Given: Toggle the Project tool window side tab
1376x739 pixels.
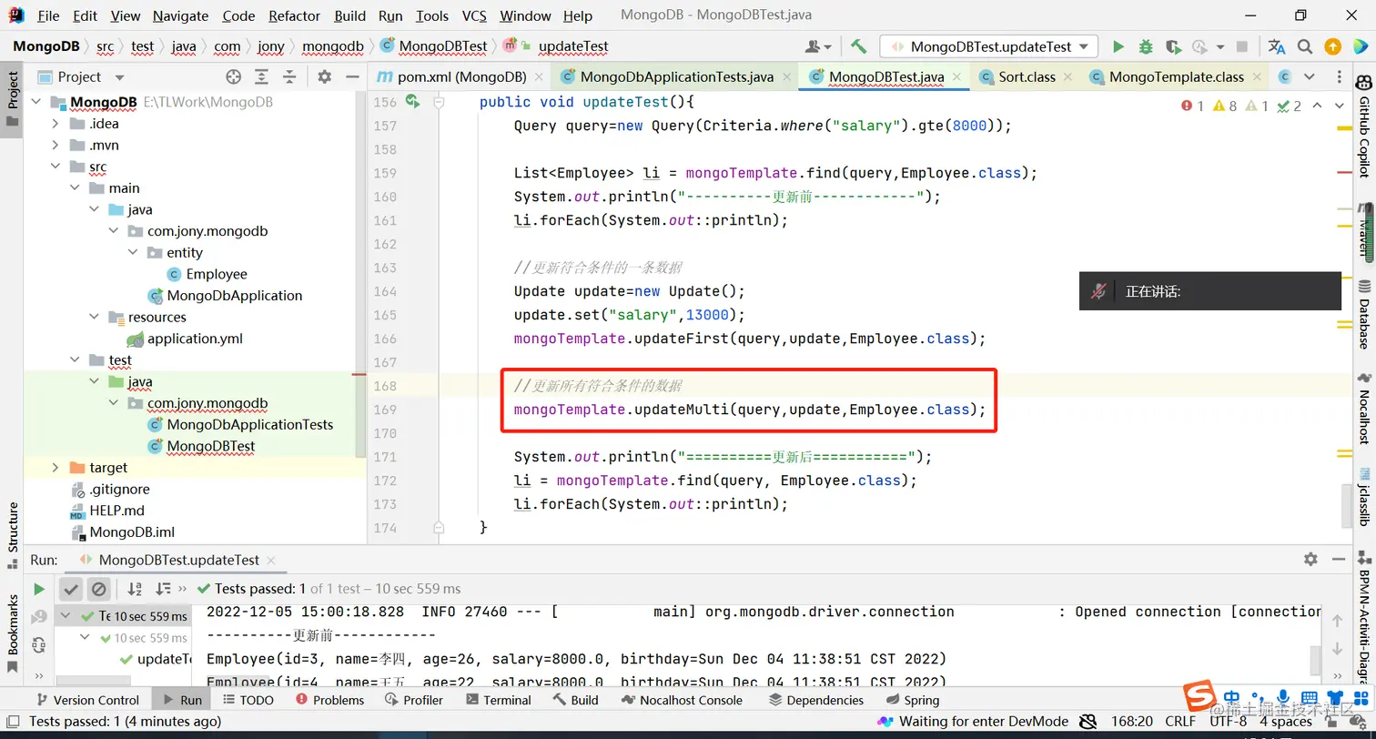Looking at the screenshot, I should click(12, 98).
